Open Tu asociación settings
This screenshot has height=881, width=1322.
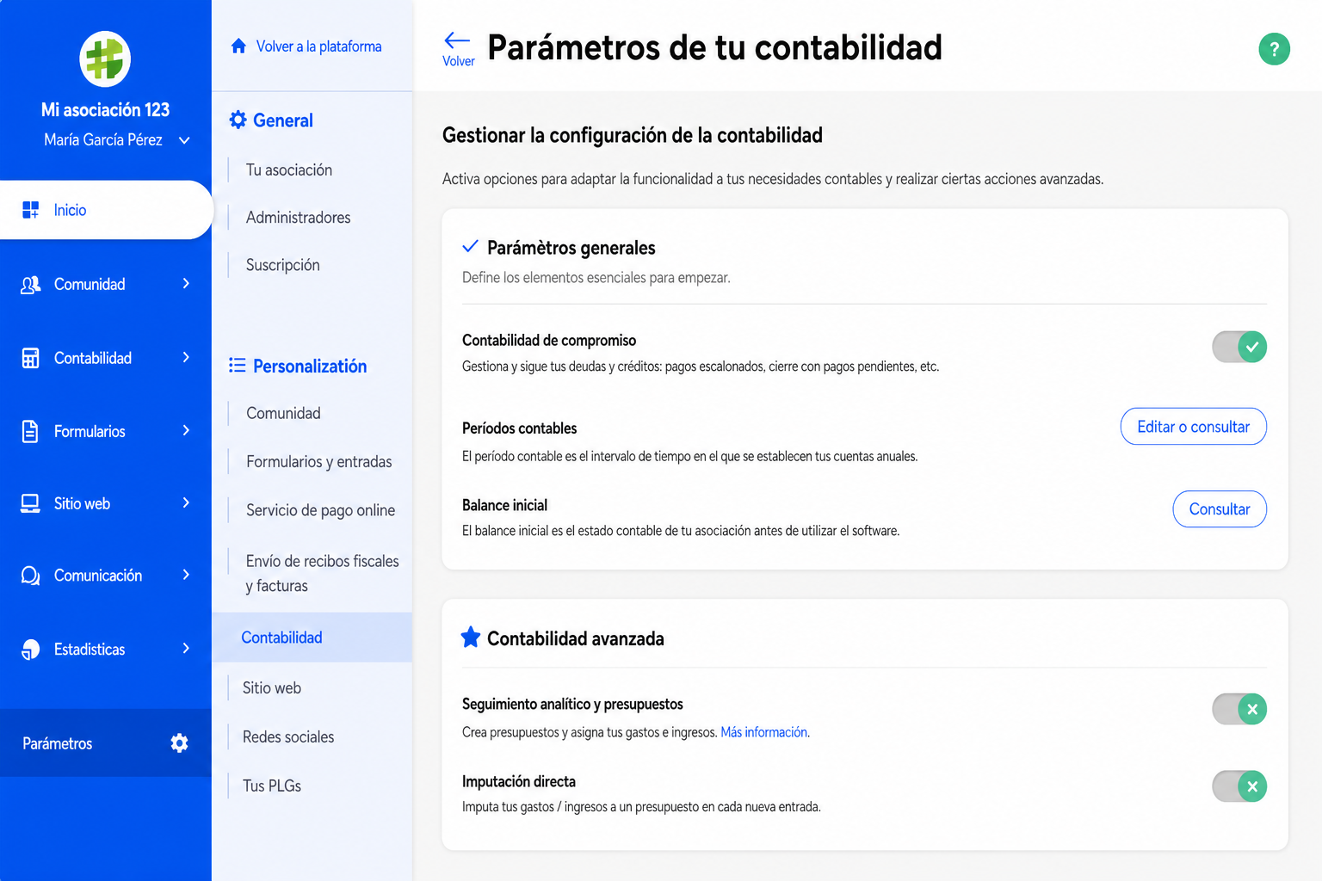pos(289,170)
